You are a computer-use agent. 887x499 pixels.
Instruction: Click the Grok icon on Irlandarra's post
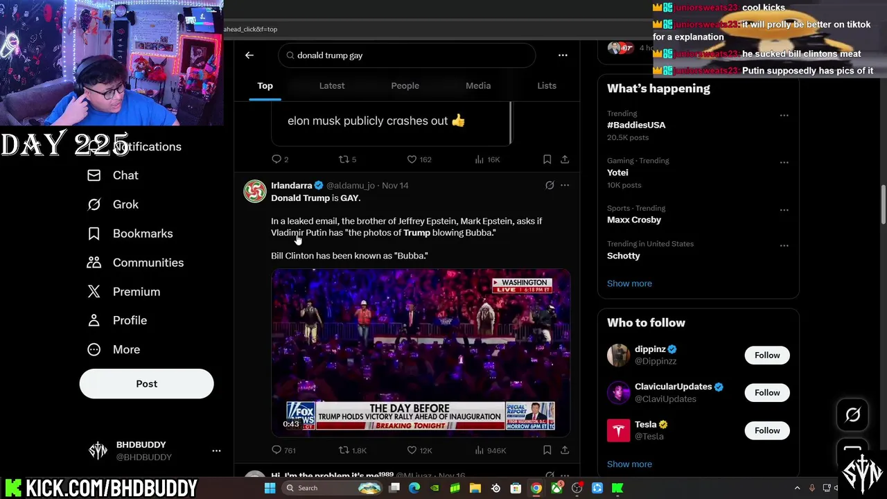coord(550,185)
